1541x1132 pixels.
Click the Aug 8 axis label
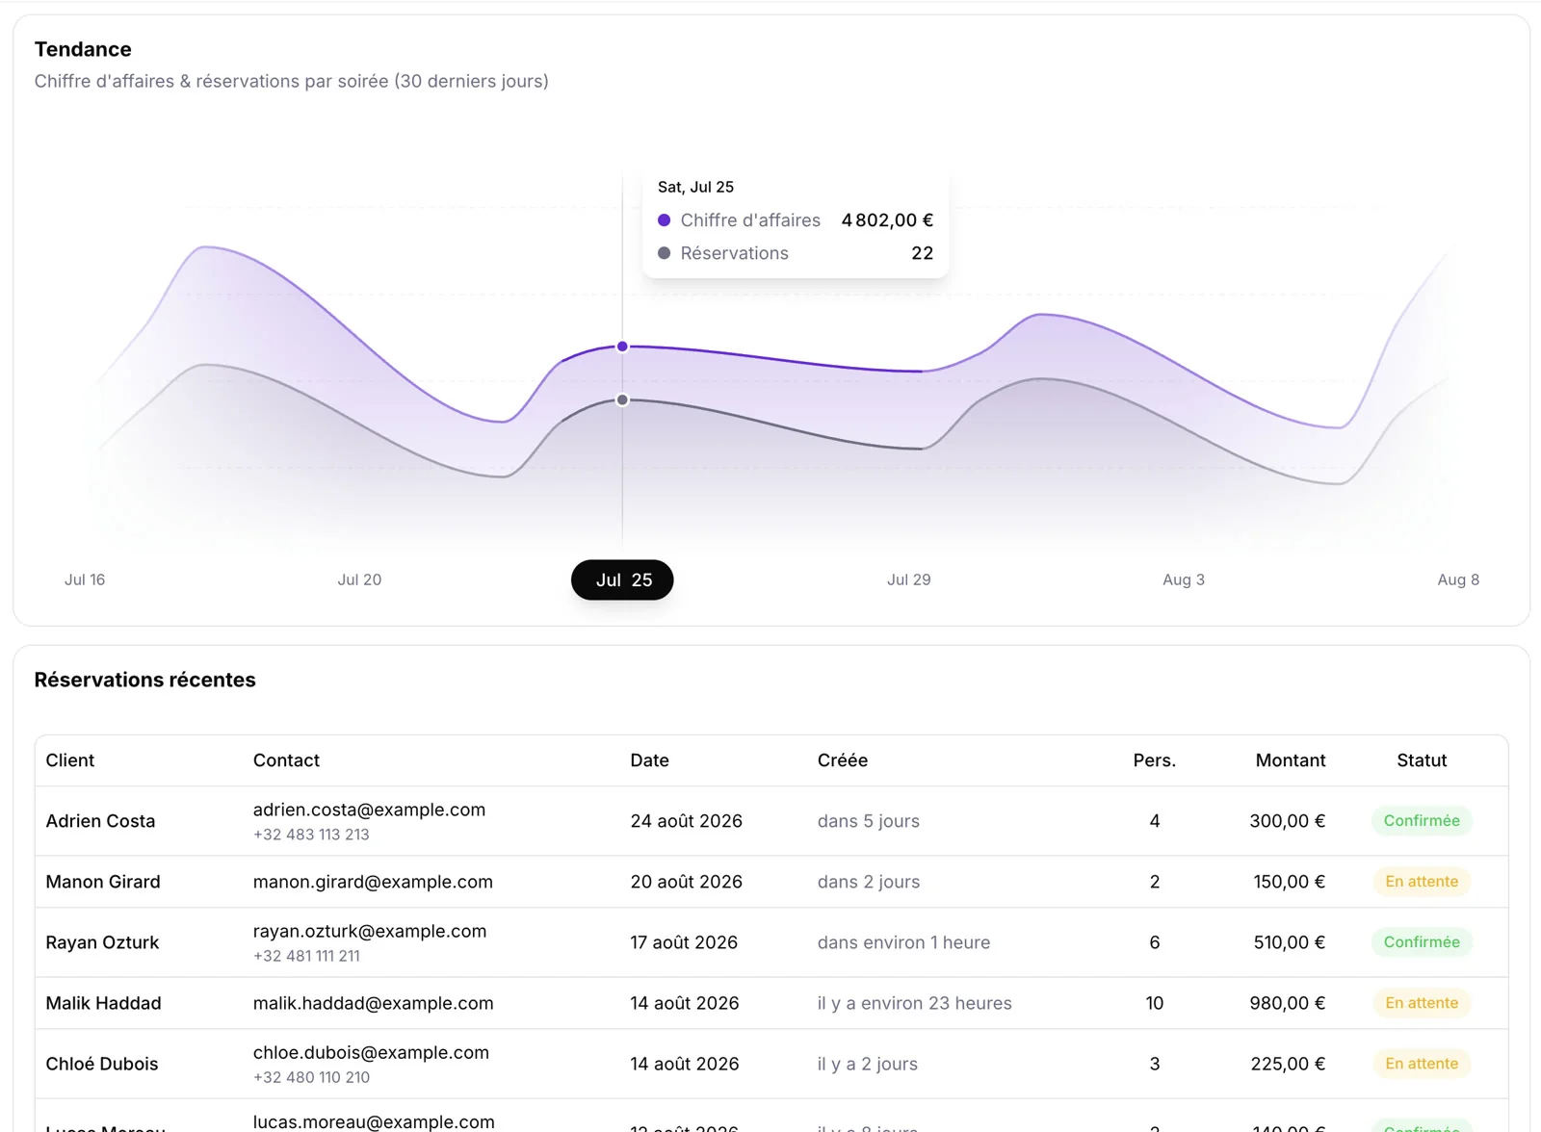point(1458,579)
